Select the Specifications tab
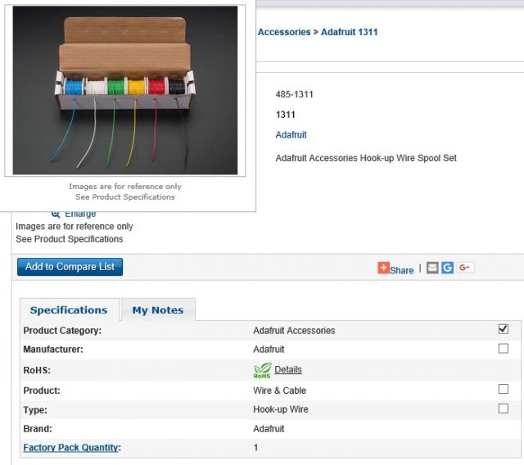This screenshot has width=524, height=465. point(69,310)
